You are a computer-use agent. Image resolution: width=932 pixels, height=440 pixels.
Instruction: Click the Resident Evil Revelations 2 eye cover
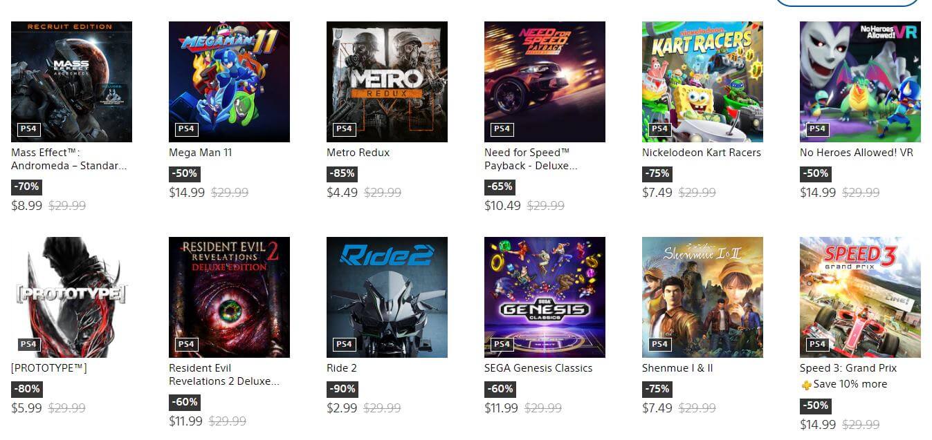229,297
